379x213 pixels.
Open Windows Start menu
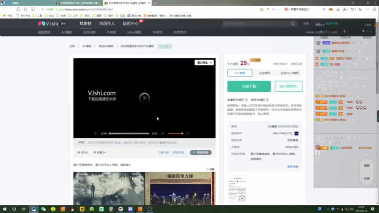[x=5, y=209]
